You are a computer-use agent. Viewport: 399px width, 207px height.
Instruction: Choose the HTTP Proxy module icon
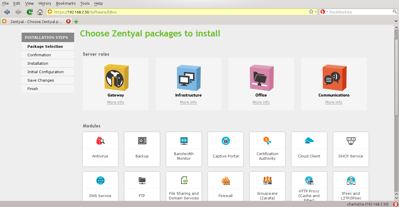point(309,180)
